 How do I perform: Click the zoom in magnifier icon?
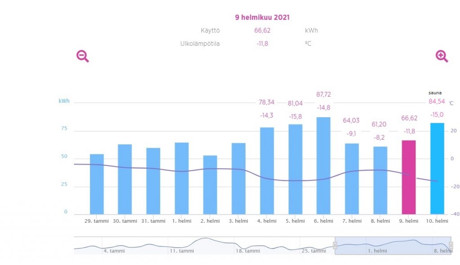pos(442,56)
